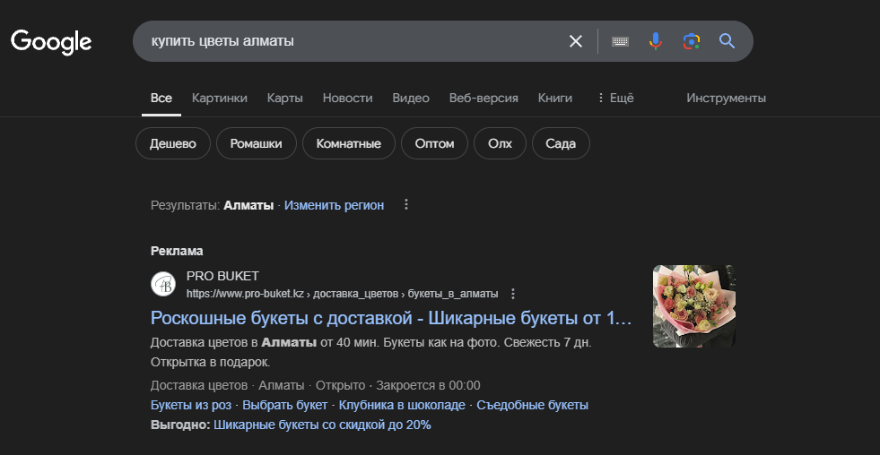
Task: Open the Новости tab
Action: tap(347, 98)
